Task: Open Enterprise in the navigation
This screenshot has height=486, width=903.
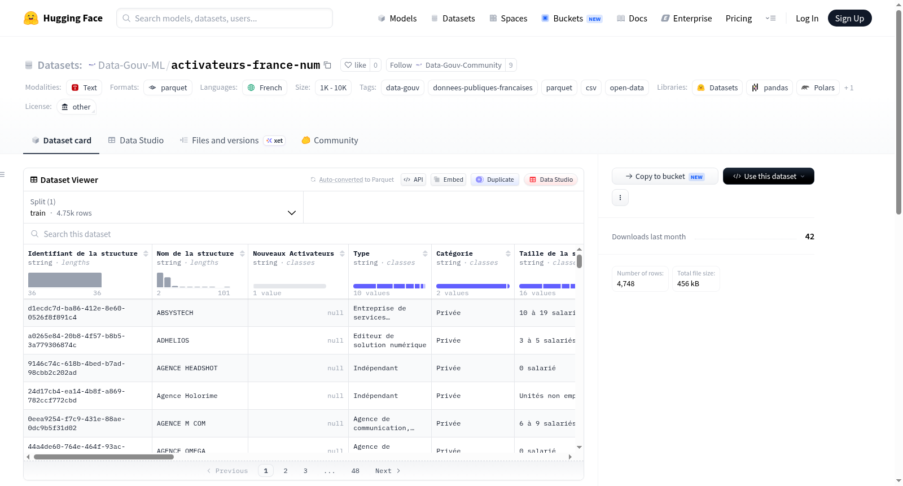Action: (x=686, y=18)
